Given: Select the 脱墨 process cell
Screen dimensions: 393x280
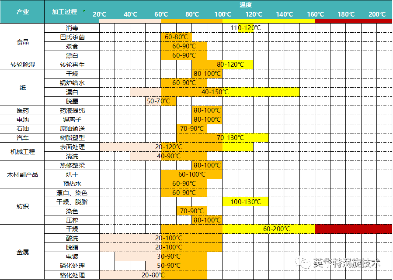Looking at the screenshot, I should pos(72,101).
